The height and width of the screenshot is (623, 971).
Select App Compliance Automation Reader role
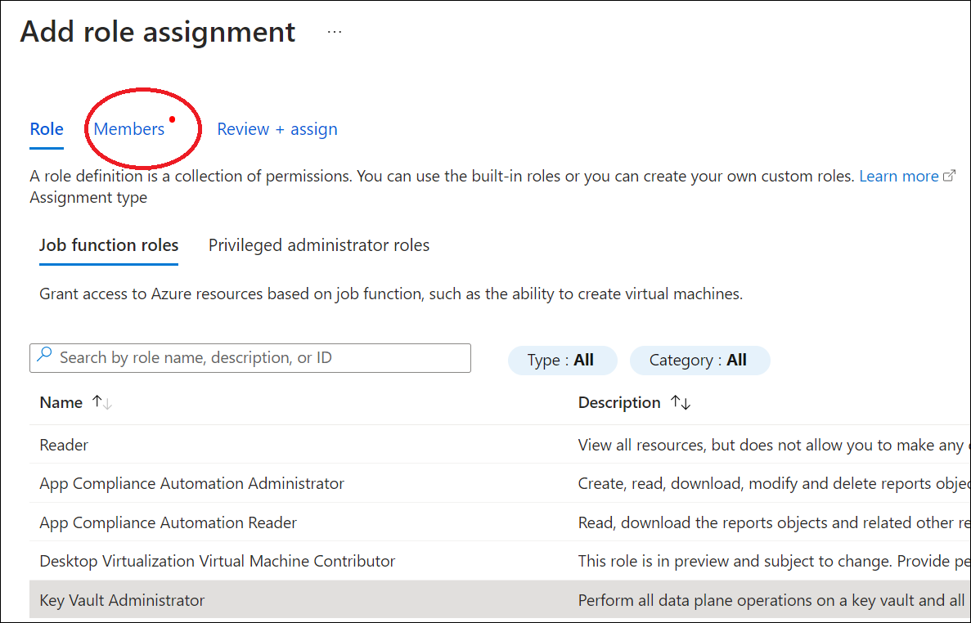[x=168, y=522]
